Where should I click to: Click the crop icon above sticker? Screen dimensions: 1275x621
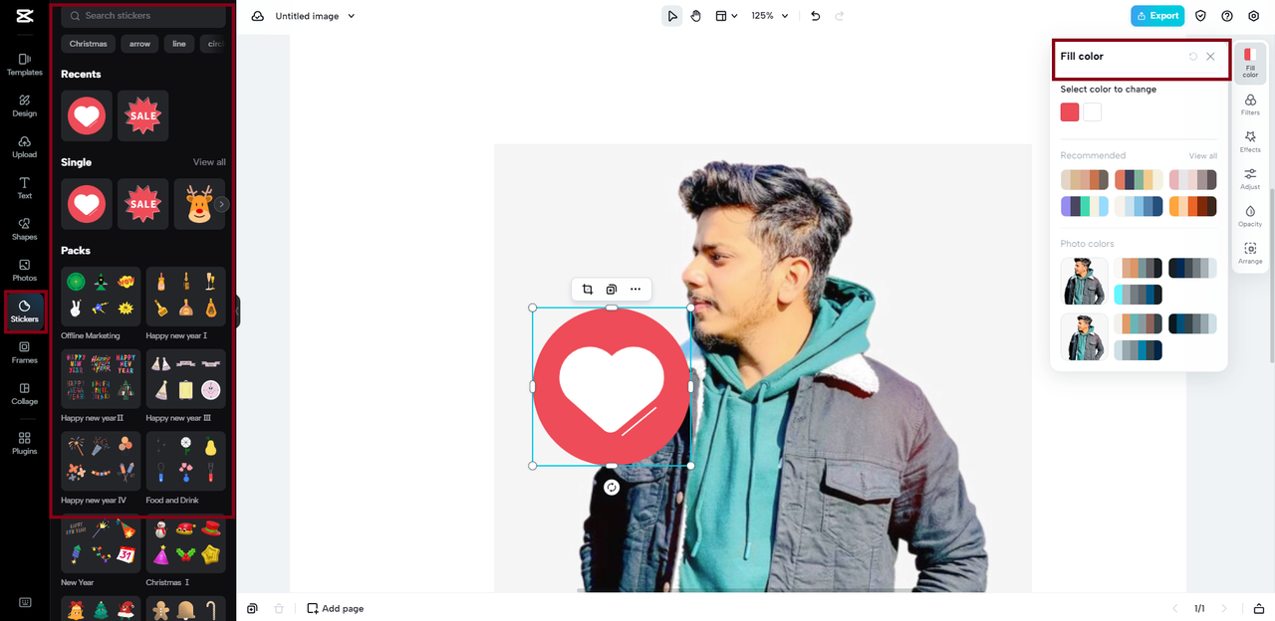(x=588, y=290)
